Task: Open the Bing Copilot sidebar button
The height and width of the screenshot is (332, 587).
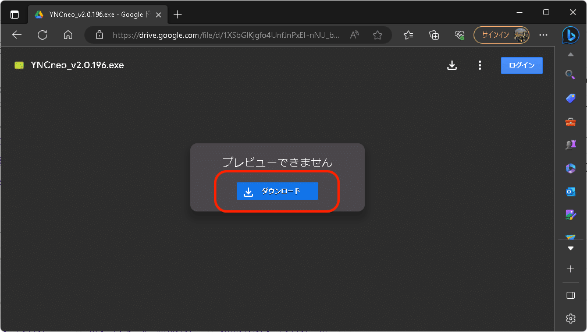Action: point(570,35)
